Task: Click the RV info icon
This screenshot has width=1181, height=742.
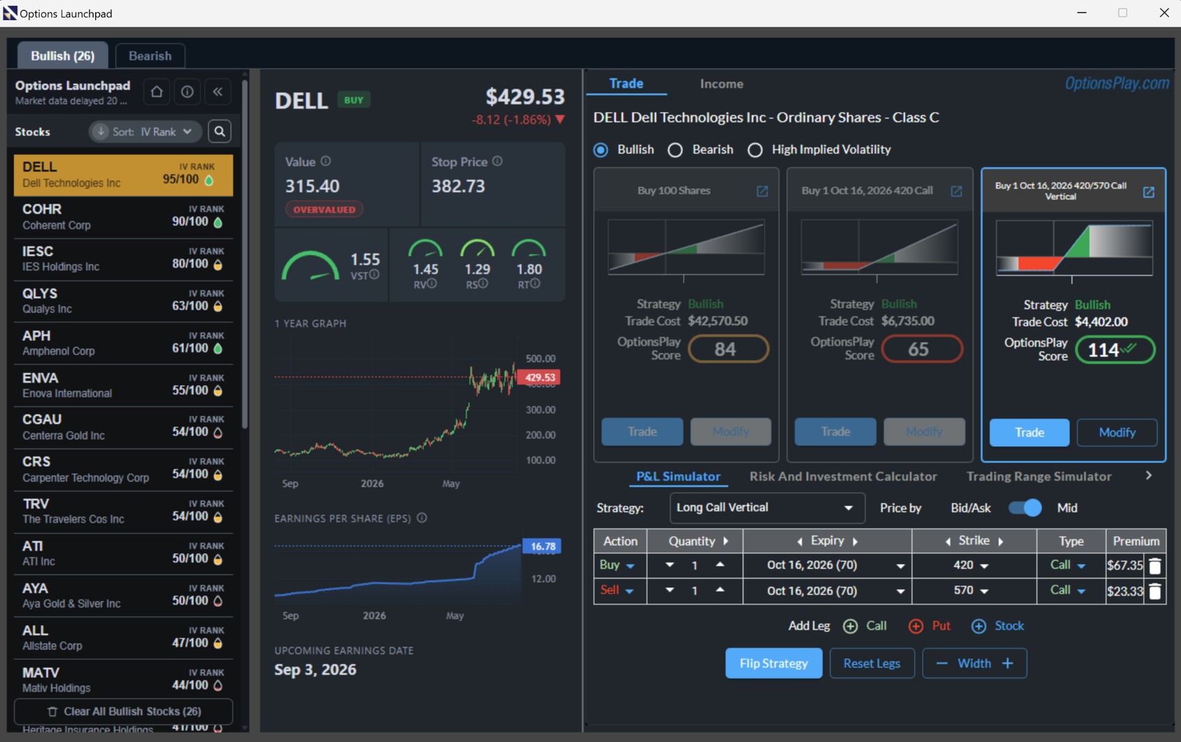Action: pos(432,283)
